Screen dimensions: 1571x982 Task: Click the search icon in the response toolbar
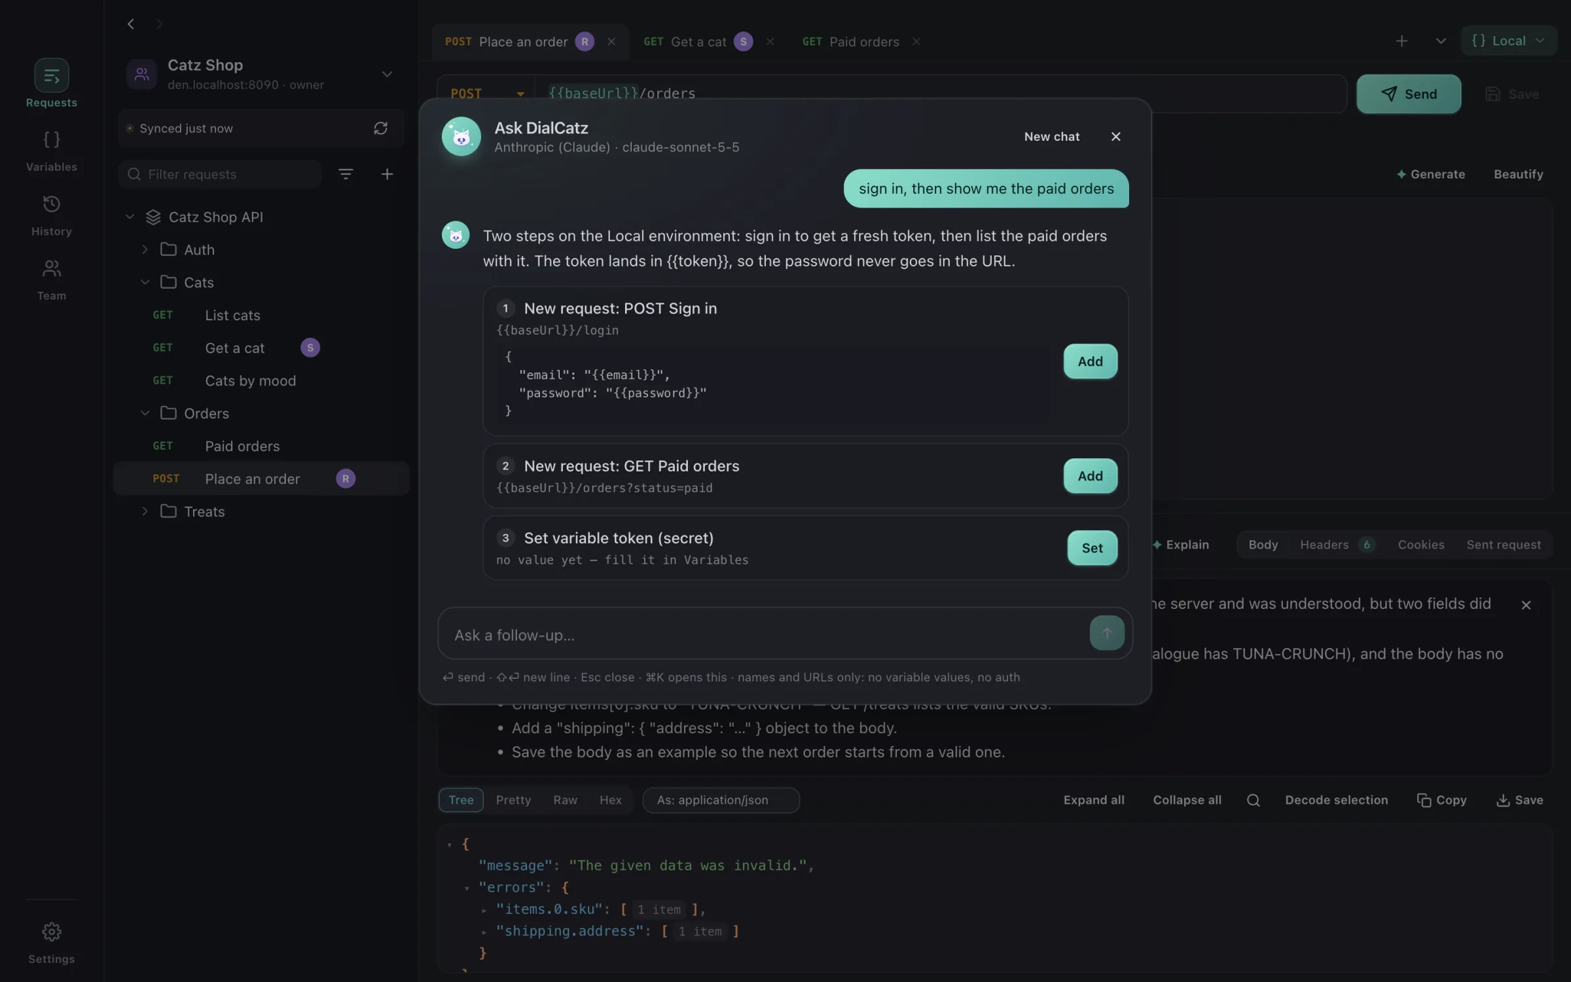click(x=1253, y=800)
